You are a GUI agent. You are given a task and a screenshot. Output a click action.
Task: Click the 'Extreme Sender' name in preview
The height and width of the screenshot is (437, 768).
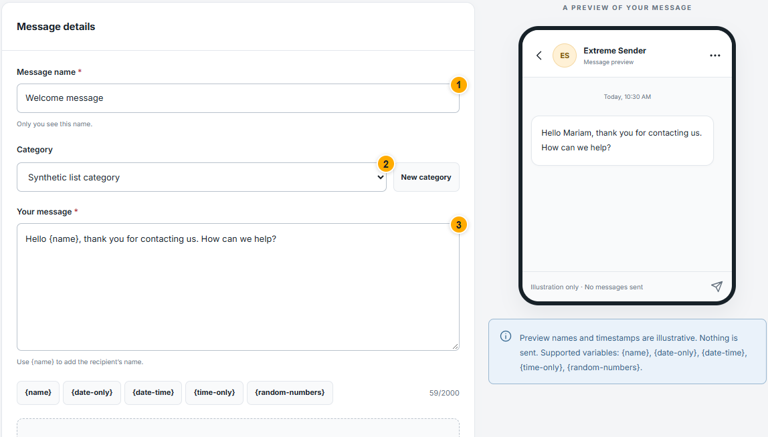[615, 50]
